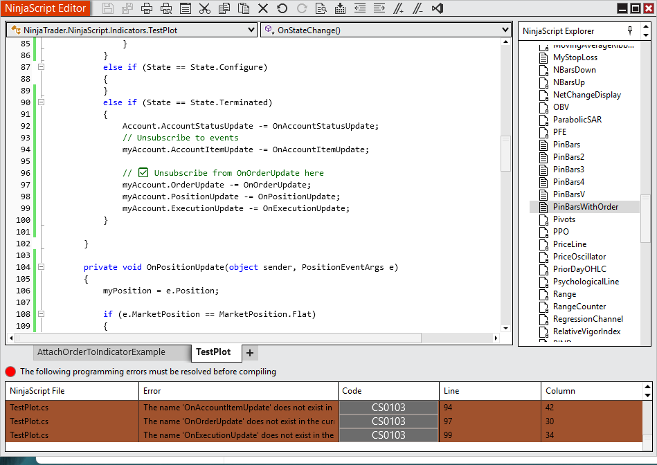Image resolution: width=657 pixels, height=465 pixels.
Task: Collapse the code block at line 90
Action: click(41, 102)
